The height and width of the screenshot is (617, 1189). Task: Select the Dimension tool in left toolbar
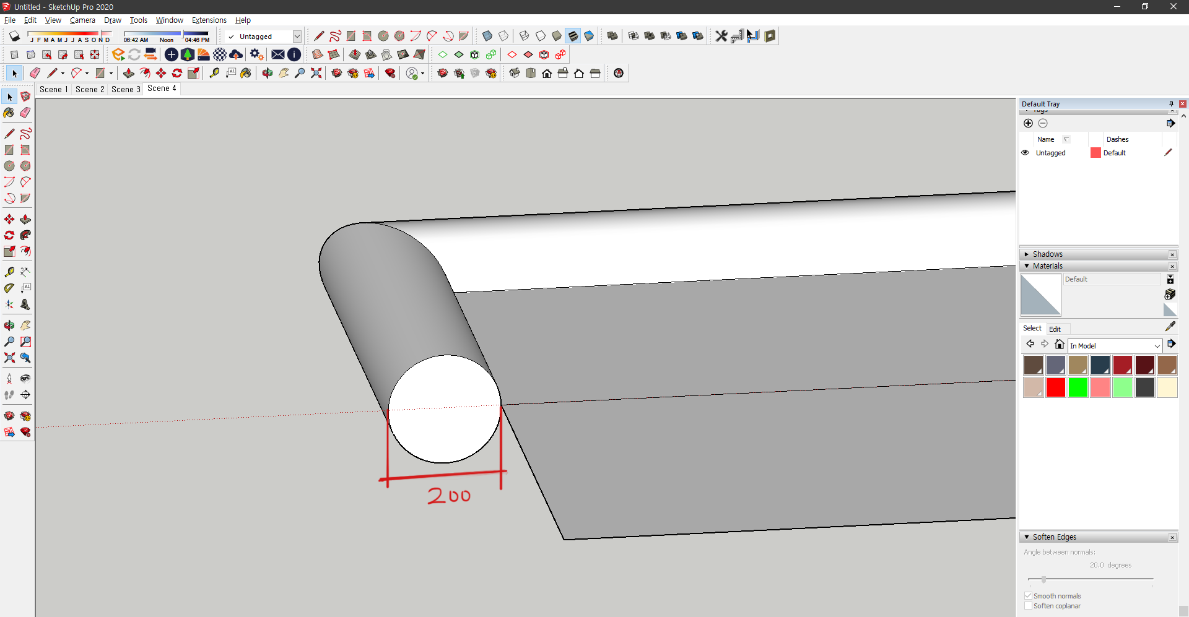tap(25, 272)
